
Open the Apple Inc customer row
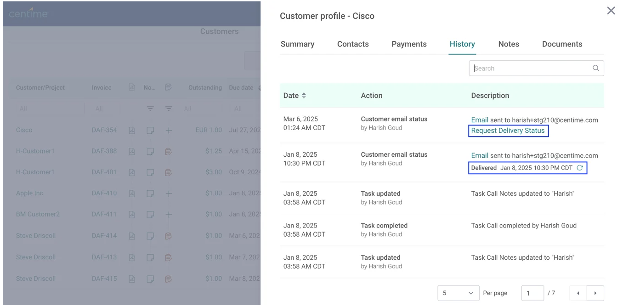pyautogui.click(x=29, y=193)
